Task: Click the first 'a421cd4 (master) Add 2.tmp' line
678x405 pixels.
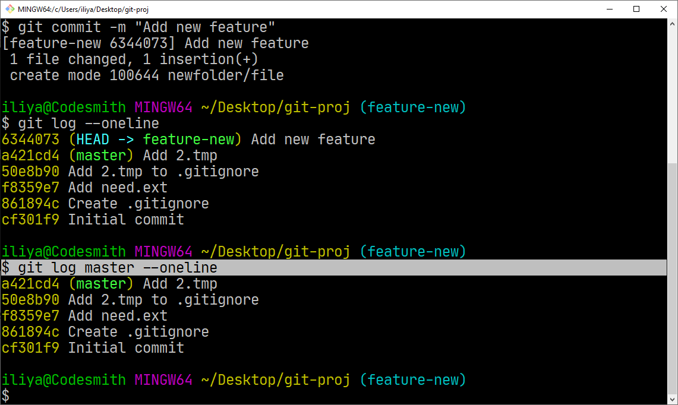Action: pyautogui.click(x=109, y=155)
